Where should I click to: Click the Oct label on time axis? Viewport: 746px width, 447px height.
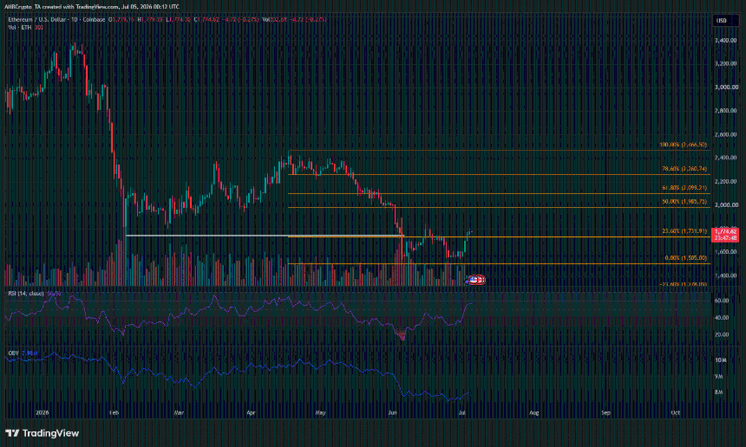(675, 413)
